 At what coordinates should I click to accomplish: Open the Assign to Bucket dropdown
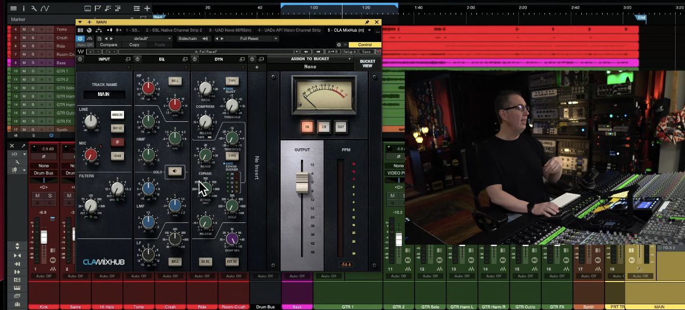[x=310, y=59]
